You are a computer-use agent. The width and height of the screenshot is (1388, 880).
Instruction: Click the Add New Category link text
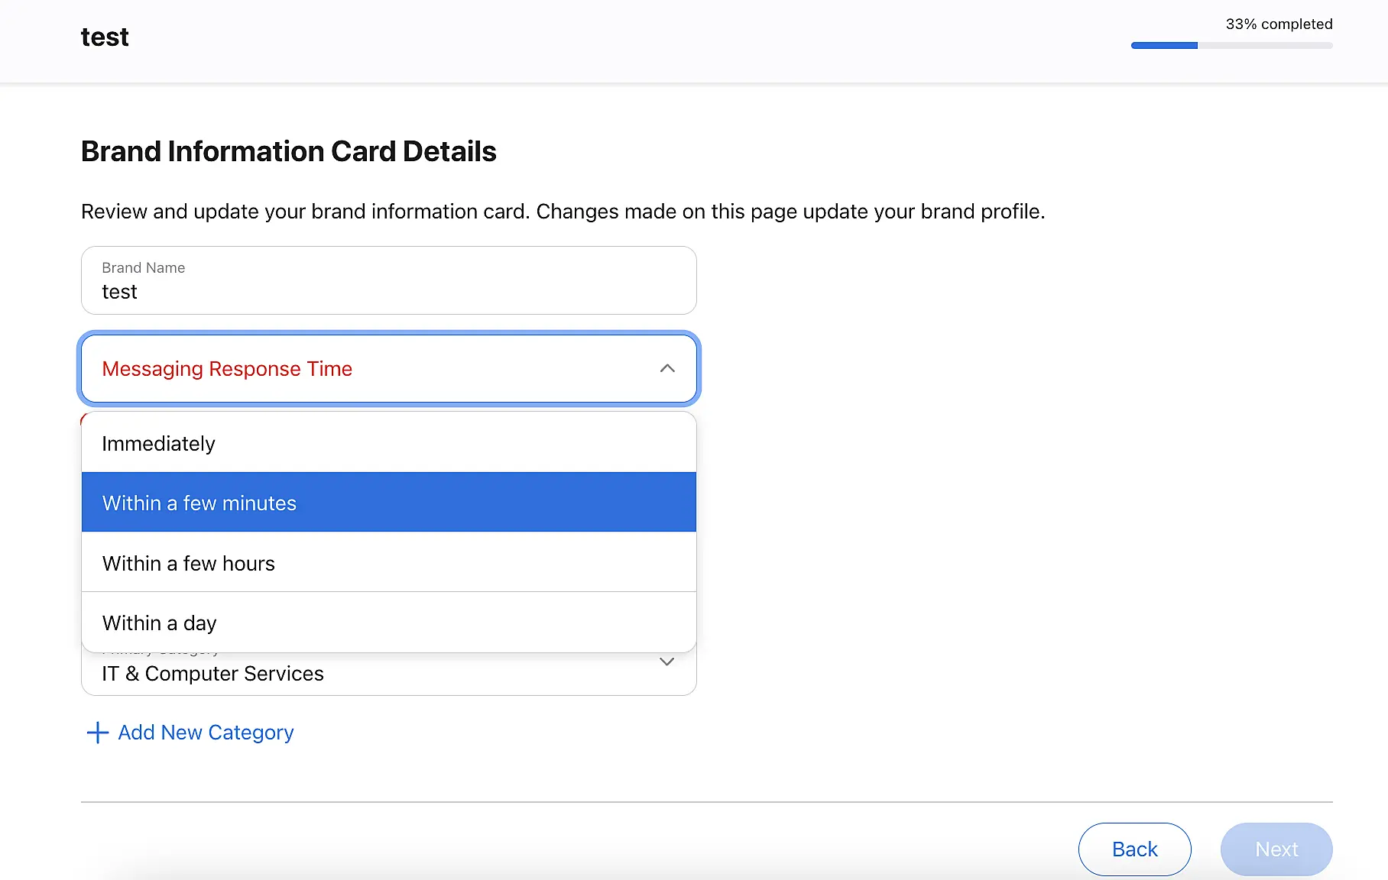(x=206, y=733)
